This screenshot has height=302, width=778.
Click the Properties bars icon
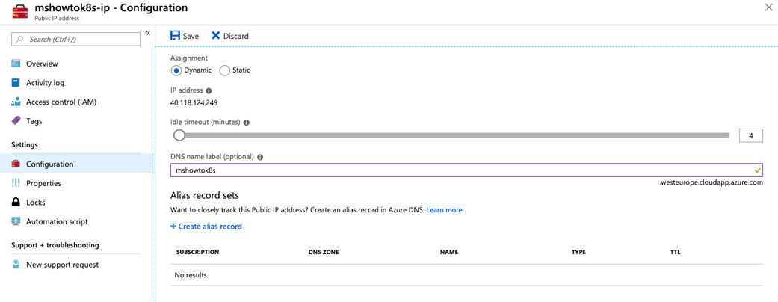(x=16, y=183)
